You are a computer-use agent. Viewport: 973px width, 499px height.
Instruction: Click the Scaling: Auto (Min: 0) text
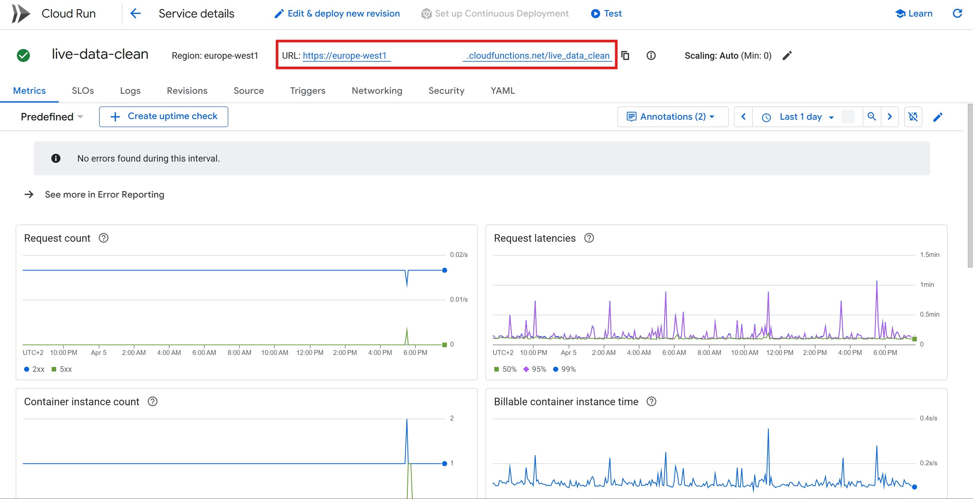(728, 56)
